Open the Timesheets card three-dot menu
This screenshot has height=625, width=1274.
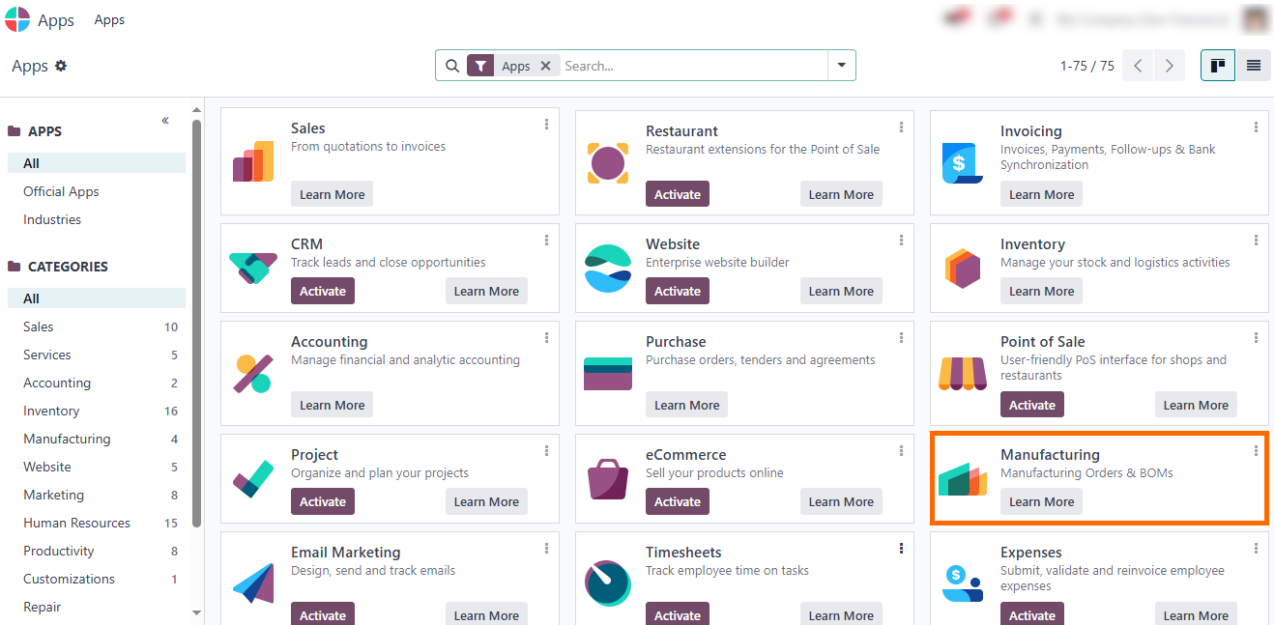point(901,549)
